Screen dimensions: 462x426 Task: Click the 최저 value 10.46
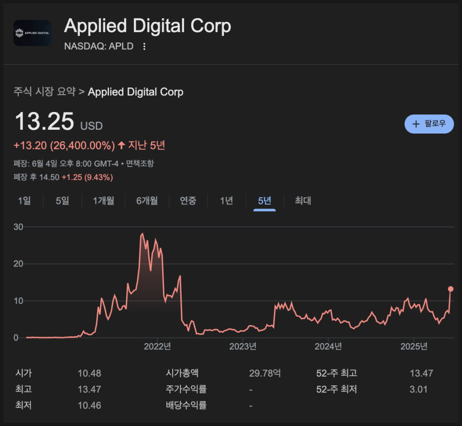click(x=89, y=406)
